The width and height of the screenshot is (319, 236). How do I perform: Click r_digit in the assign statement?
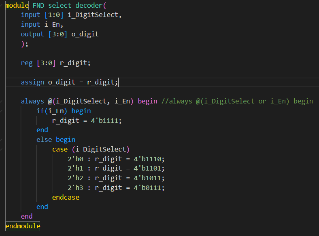(x=101, y=82)
